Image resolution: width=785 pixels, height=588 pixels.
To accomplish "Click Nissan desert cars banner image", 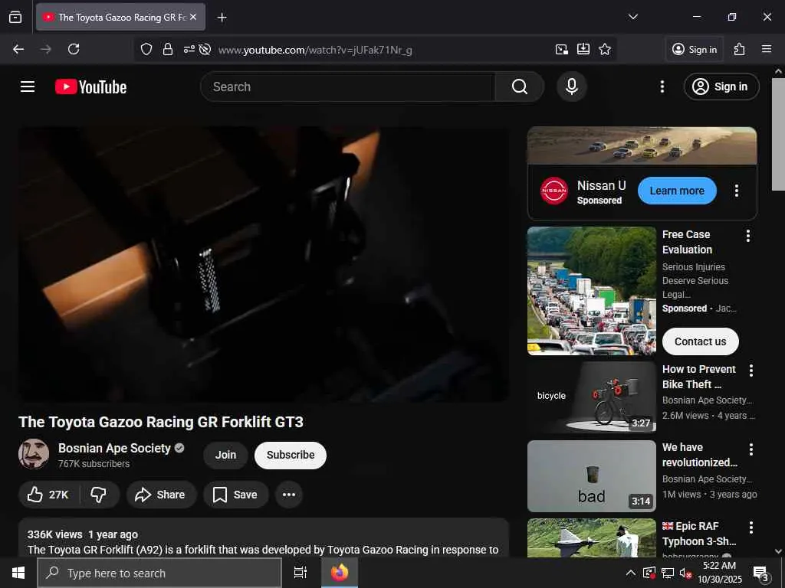I will coord(642,145).
